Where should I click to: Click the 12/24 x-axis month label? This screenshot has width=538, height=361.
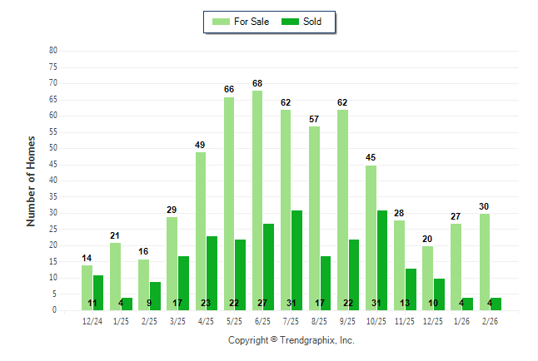pos(92,321)
